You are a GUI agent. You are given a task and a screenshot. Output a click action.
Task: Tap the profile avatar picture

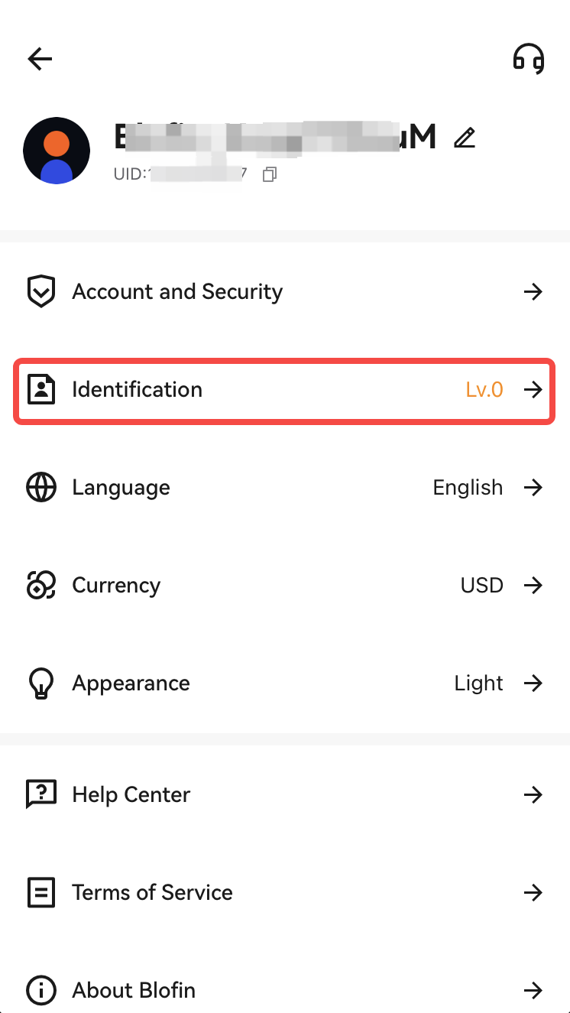pyautogui.click(x=57, y=150)
